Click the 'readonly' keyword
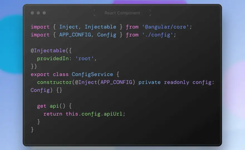The height and width of the screenshot is (150, 245). coord(177,82)
